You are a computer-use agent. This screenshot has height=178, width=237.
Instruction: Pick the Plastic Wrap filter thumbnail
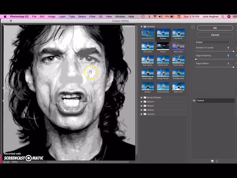178,59
